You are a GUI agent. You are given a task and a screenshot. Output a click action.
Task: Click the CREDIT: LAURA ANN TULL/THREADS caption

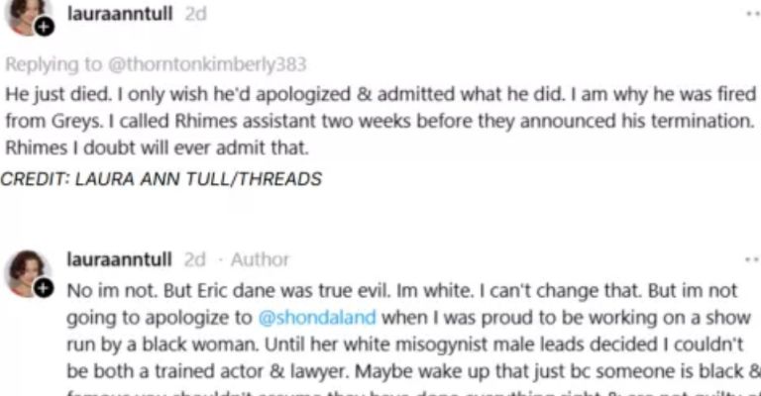point(162,179)
